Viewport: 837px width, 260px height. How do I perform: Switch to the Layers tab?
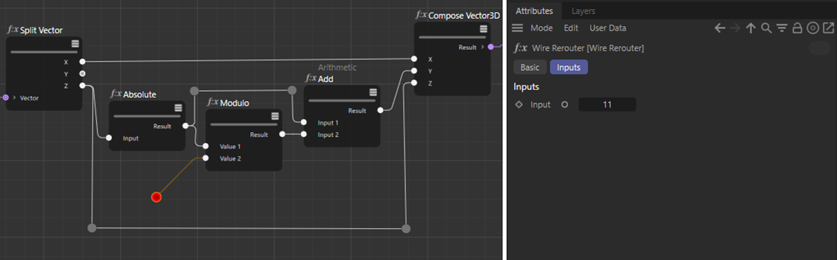coord(583,11)
